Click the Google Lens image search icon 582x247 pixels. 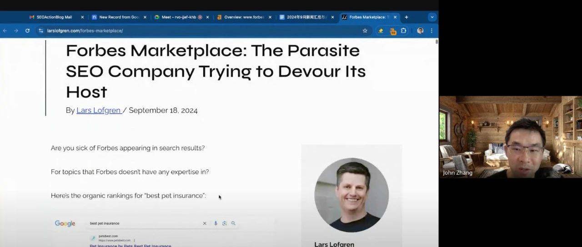coord(225,223)
